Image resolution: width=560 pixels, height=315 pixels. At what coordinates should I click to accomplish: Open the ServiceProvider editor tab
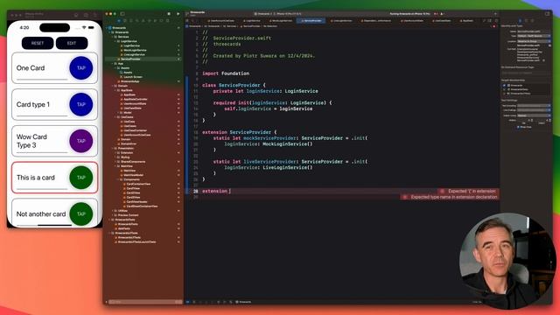point(311,21)
